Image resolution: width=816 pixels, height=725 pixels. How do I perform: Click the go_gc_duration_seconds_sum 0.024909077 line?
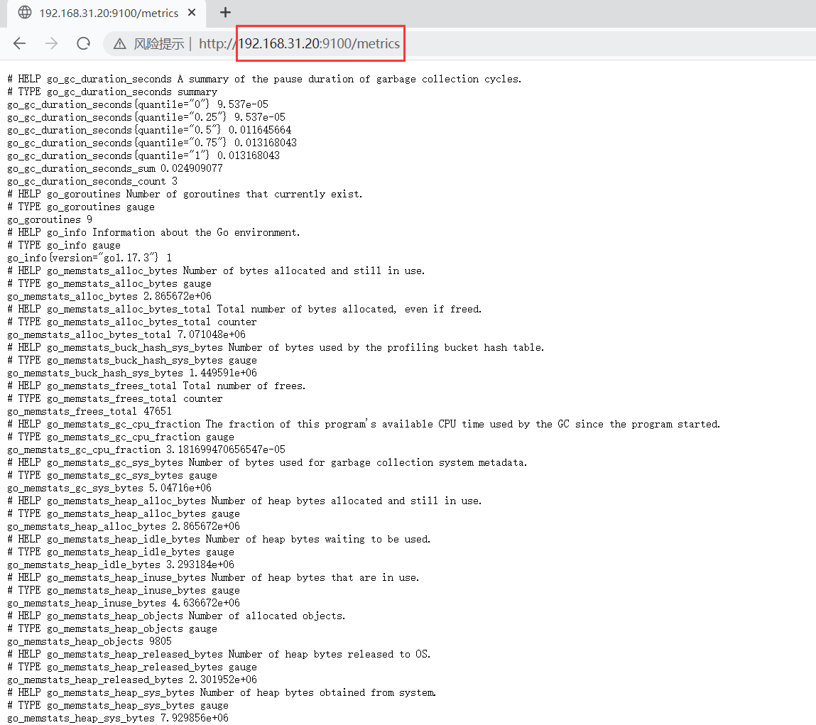[x=115, y=168]
